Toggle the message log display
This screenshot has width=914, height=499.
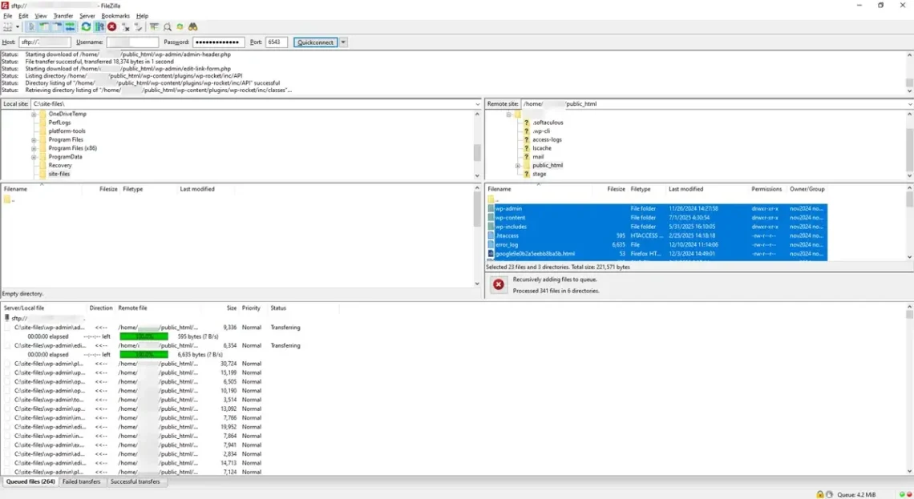pos(31,26)
